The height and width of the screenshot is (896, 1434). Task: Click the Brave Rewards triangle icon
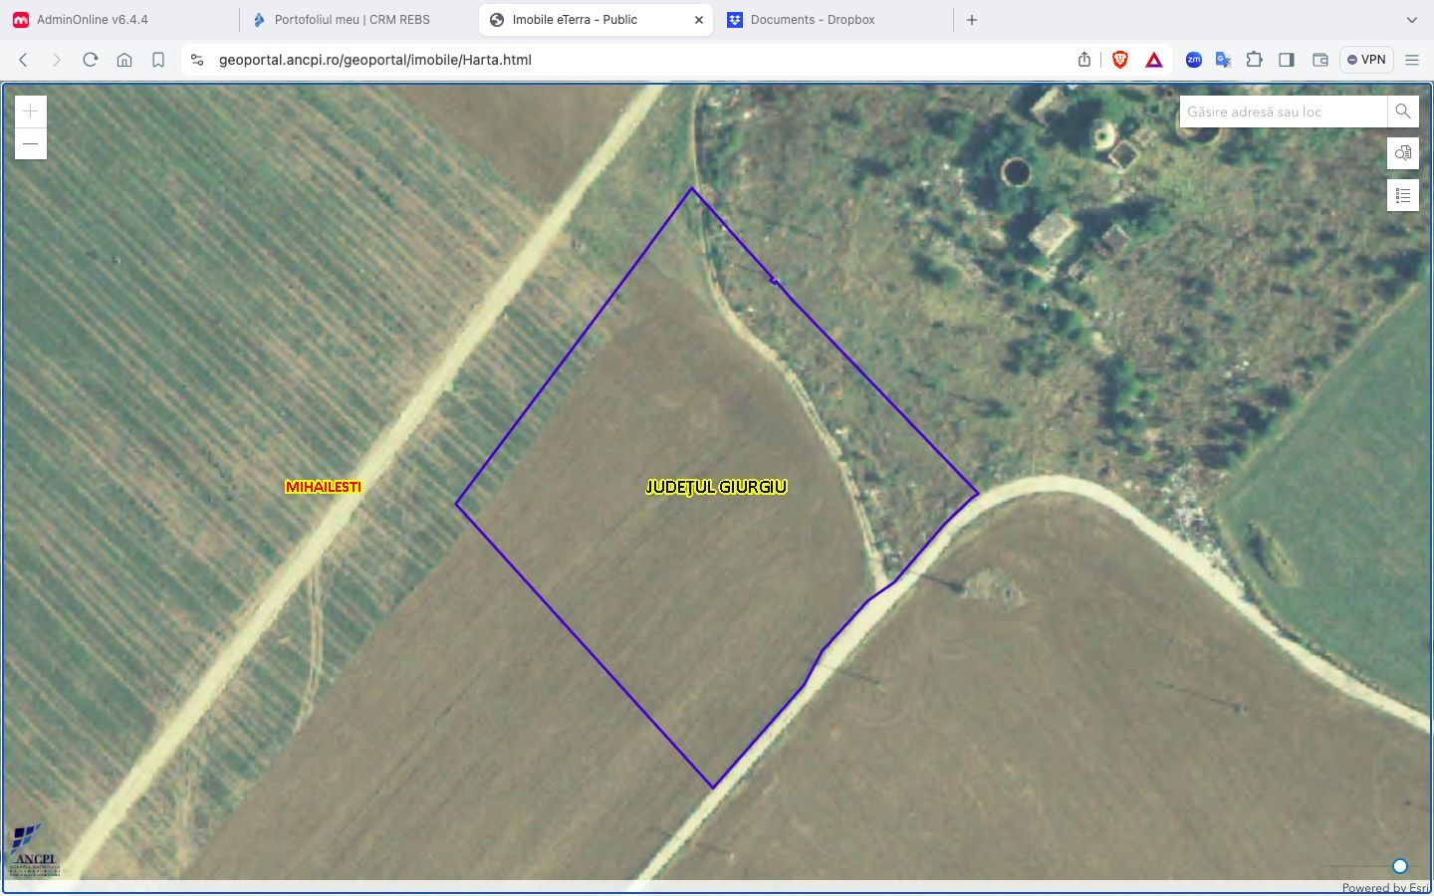pyautogui.click(x=1154, y=60)
